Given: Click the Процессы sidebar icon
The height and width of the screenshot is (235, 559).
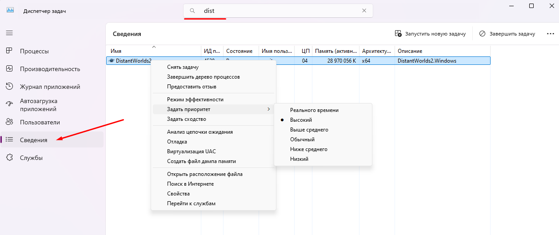Looking at the screenshot, I should [x=9, y=51].
